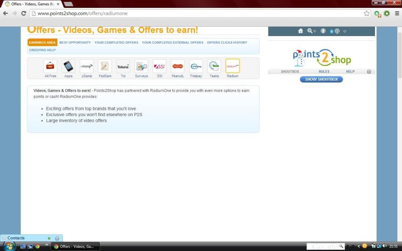Screen dimensions: 402x251
Task: Open the network tray icon
Action: click(x=379, y=246)
